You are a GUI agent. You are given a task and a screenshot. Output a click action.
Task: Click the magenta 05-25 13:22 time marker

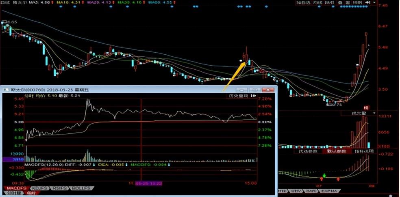click(x=148, y=183)
